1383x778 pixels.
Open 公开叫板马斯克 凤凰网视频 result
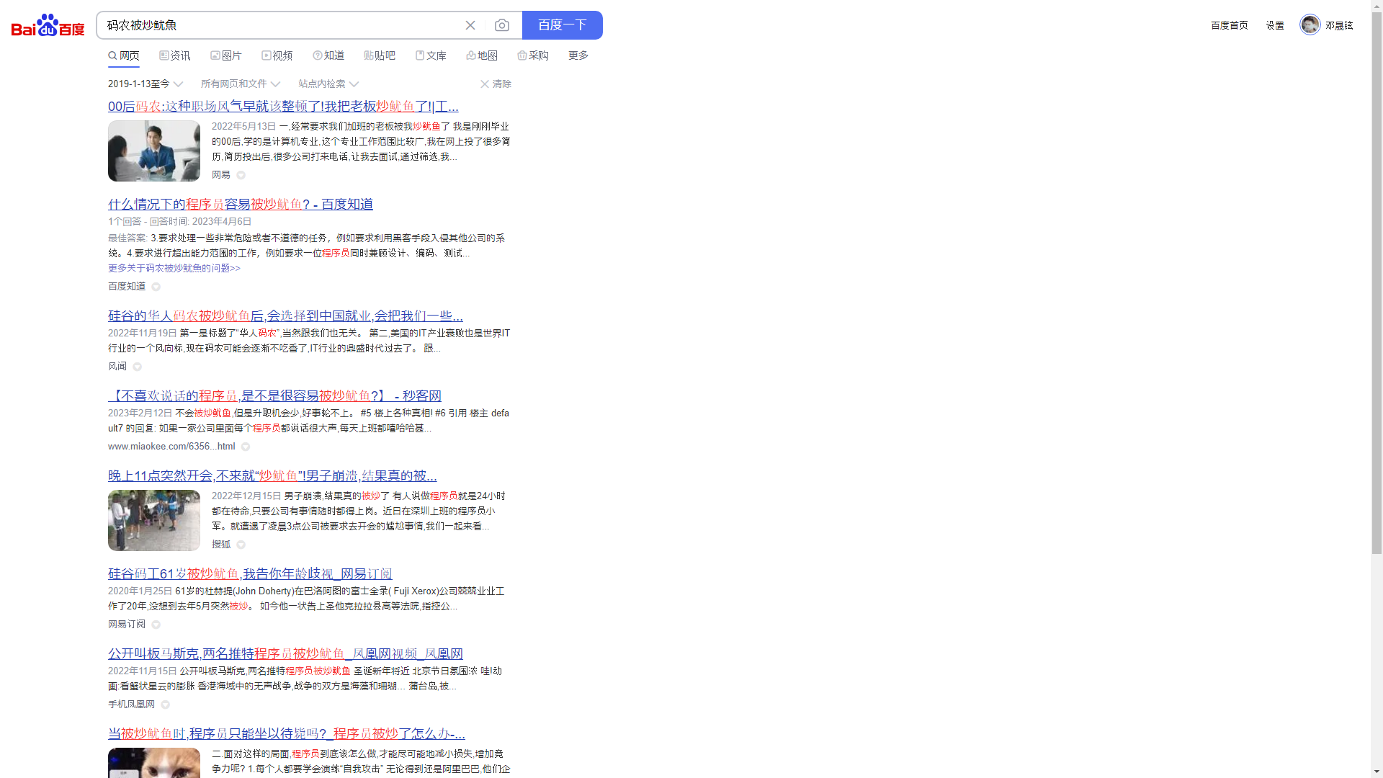click(285, 654)
